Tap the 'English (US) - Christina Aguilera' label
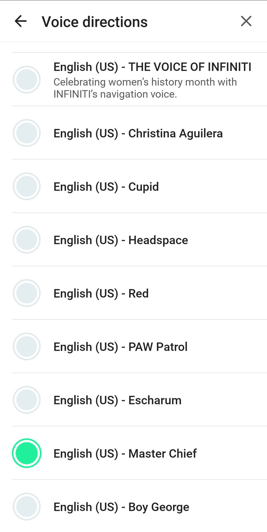 coord(138,134)
